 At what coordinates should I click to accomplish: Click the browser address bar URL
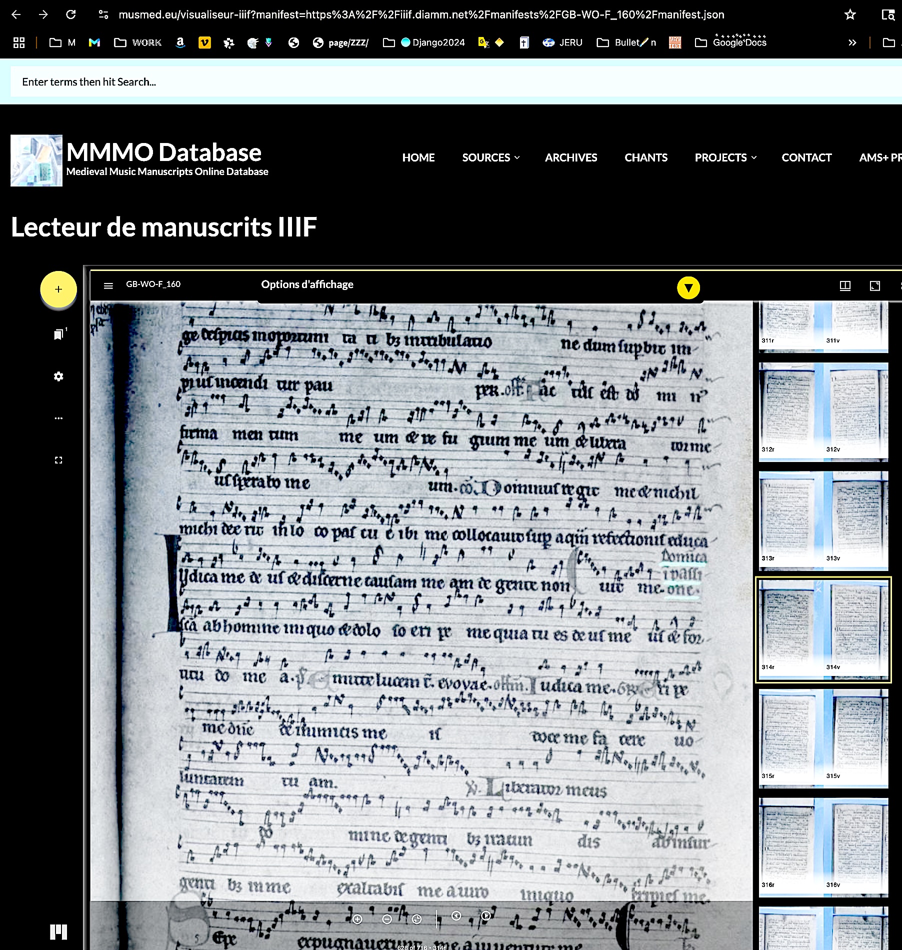tap(421, 14)
